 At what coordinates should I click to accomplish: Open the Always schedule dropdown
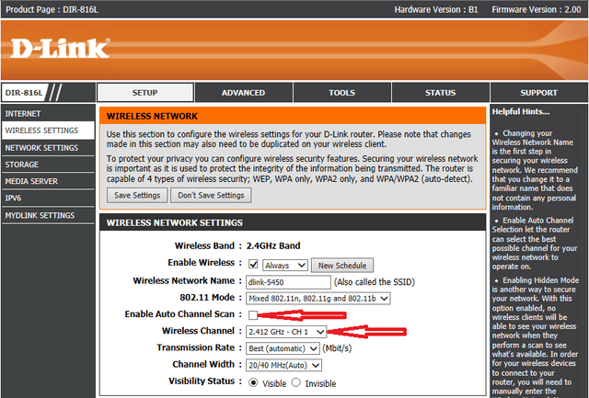click(x=285, y=266)
